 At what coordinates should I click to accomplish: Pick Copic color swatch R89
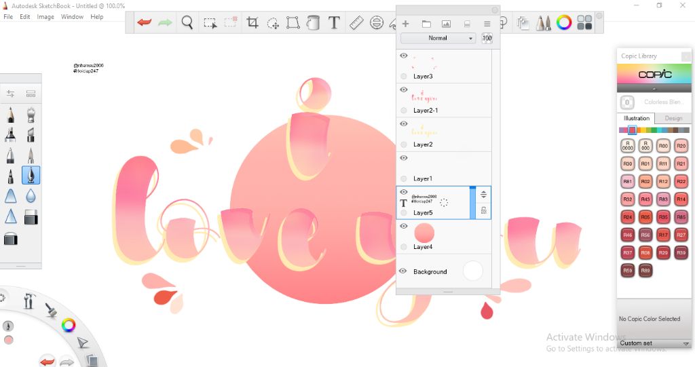[x=645, y=271]
